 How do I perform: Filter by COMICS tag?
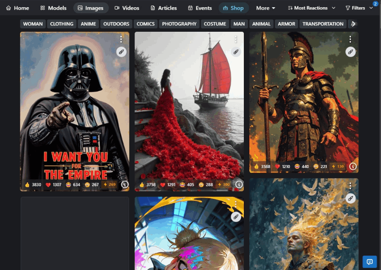pos(146,24)
